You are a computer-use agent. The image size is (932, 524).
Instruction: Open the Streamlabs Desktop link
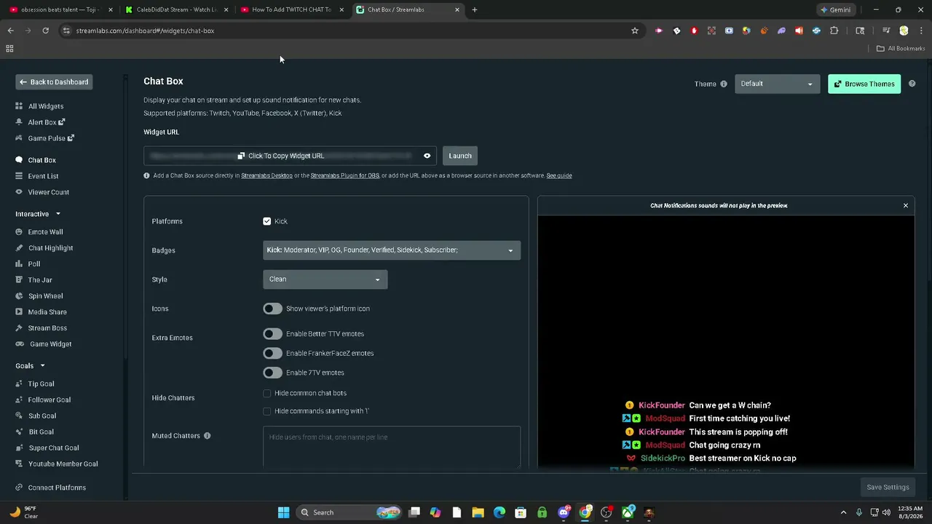pos(266,175)
